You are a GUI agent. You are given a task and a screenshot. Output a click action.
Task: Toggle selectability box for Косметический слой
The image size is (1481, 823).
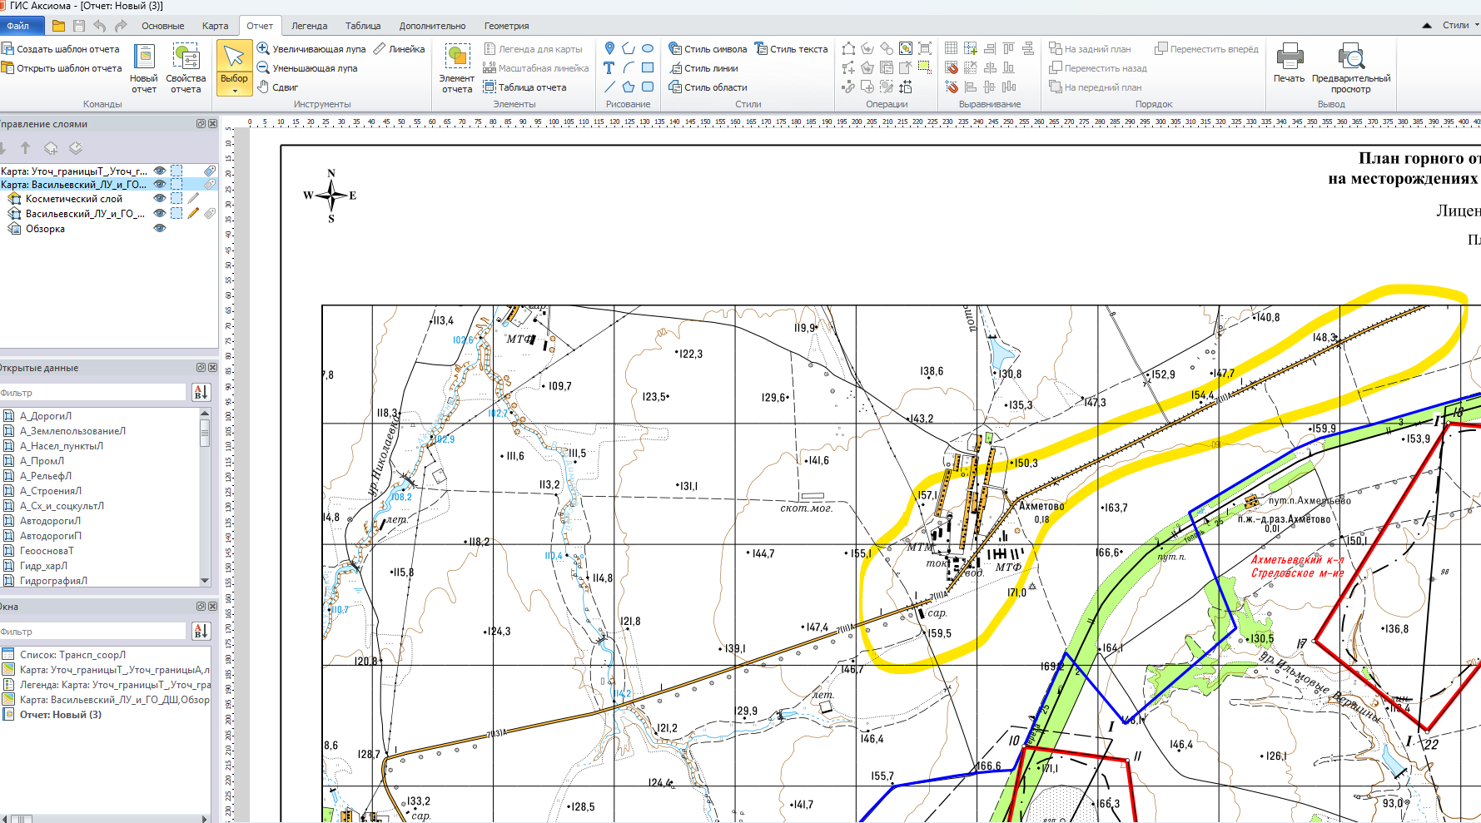point(176,199)
